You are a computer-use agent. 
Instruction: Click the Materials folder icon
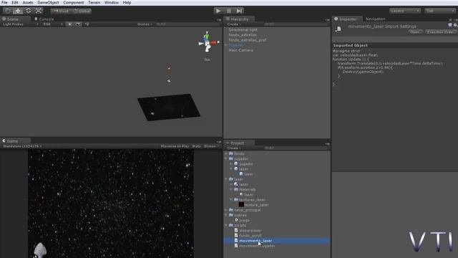coord(236,189)
